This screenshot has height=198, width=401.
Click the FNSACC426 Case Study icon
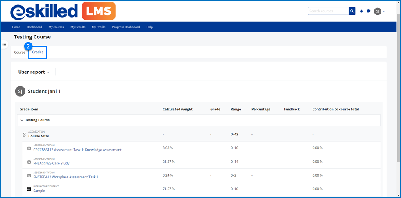pyautogui.click(x=29, y=162)
